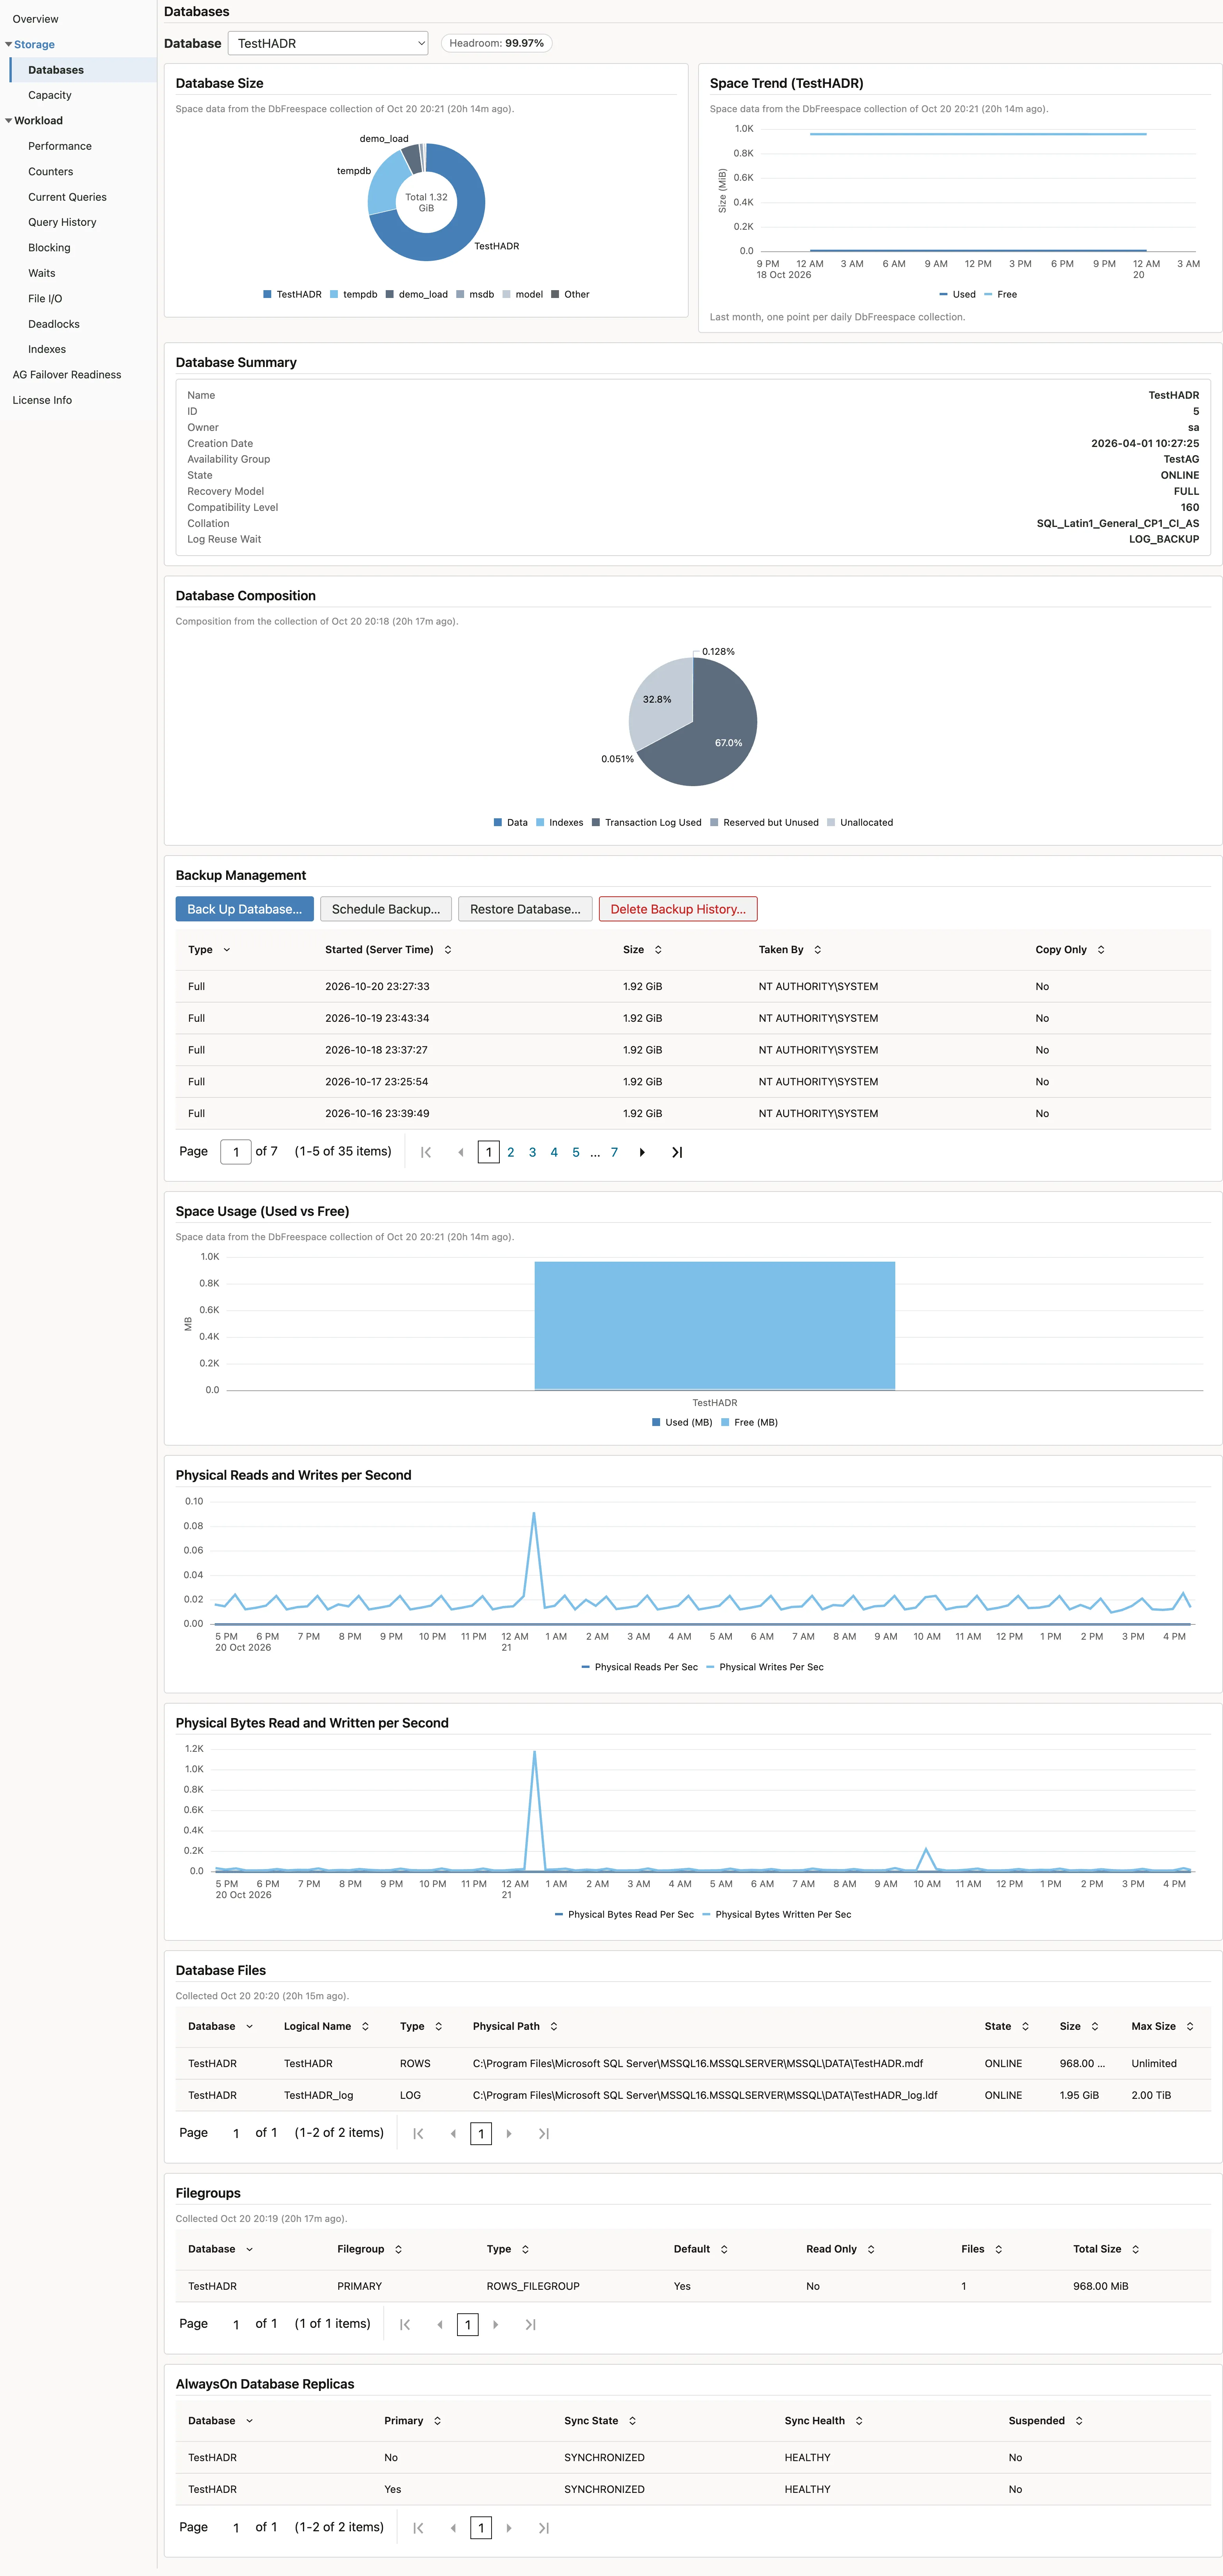Click Restore Database button
Screen dimensions: 1223x2576
pos(525,908)
